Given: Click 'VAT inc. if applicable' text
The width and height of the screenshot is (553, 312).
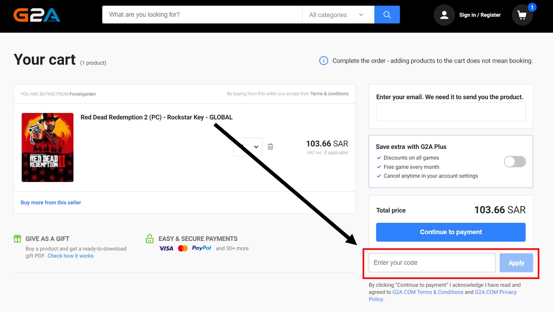Looking at the screenshot, I should click(x=327, y=153).
